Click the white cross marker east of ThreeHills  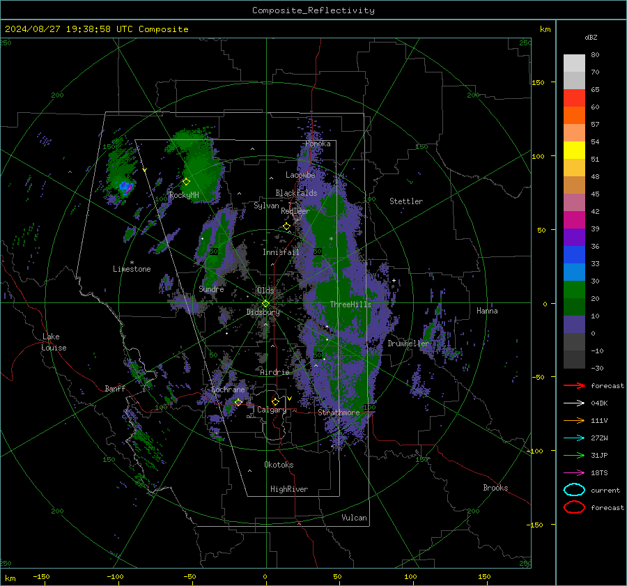point(394,280)
